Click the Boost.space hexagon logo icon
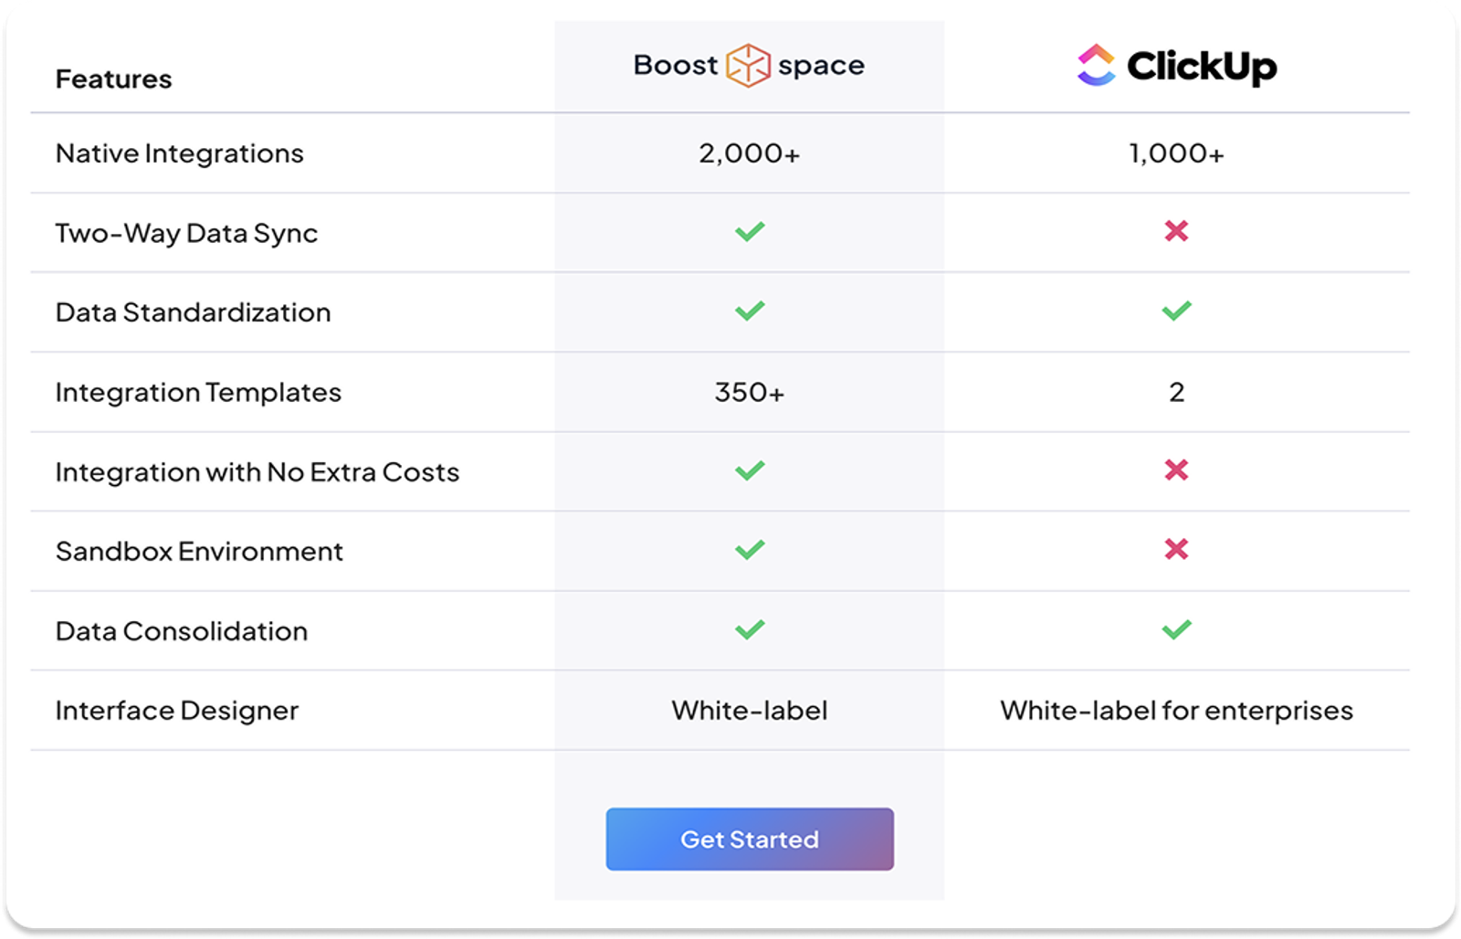Viewport: 1461px width, 939px height. tap(749, 65)
